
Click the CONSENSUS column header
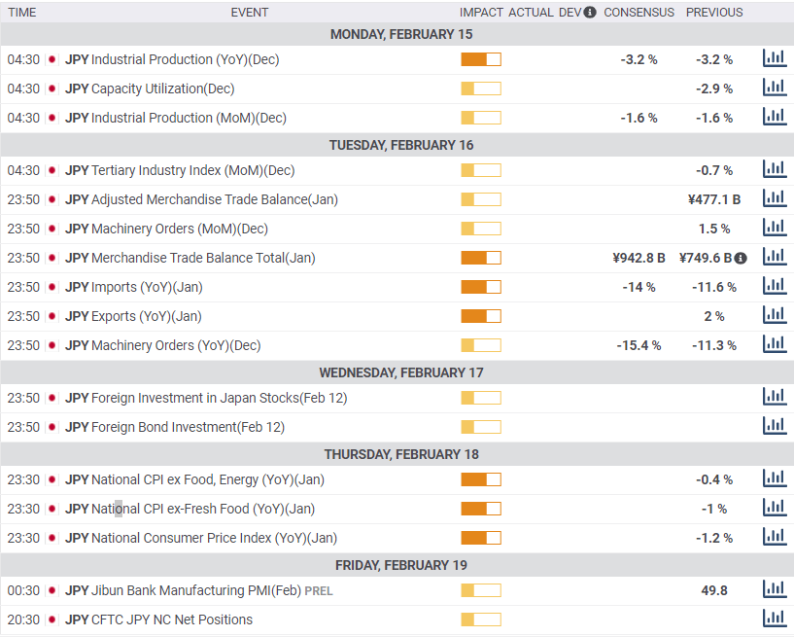[x=639, y=13]
